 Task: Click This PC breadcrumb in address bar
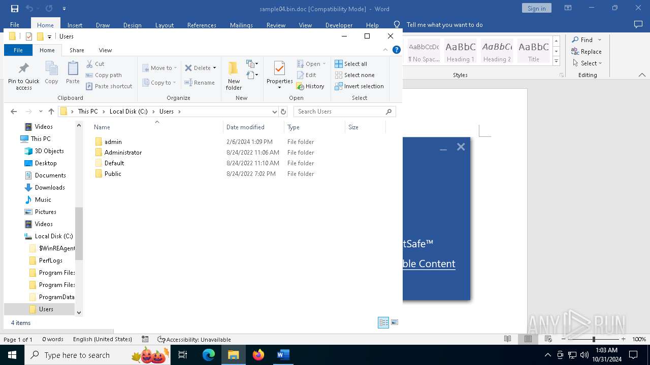point(88,112)
